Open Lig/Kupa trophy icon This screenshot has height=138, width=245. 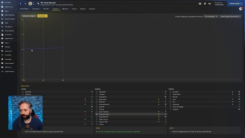pyautogui.click(x=2, y=47)
